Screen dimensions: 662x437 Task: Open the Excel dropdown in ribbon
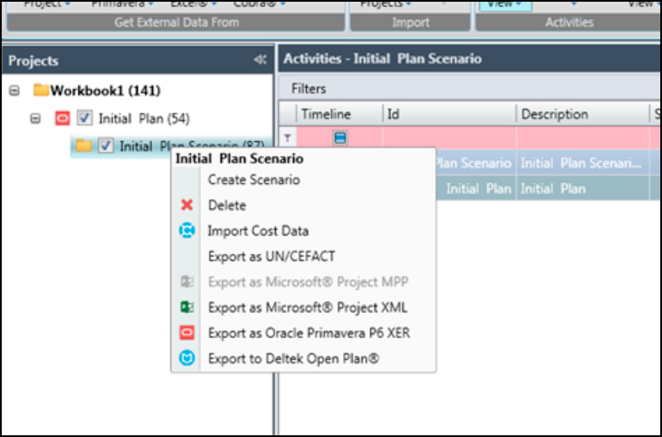pos(193,4)
